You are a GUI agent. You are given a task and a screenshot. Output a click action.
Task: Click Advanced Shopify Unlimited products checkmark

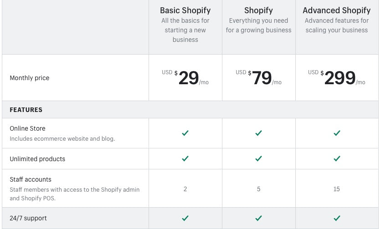coord(337,158)
